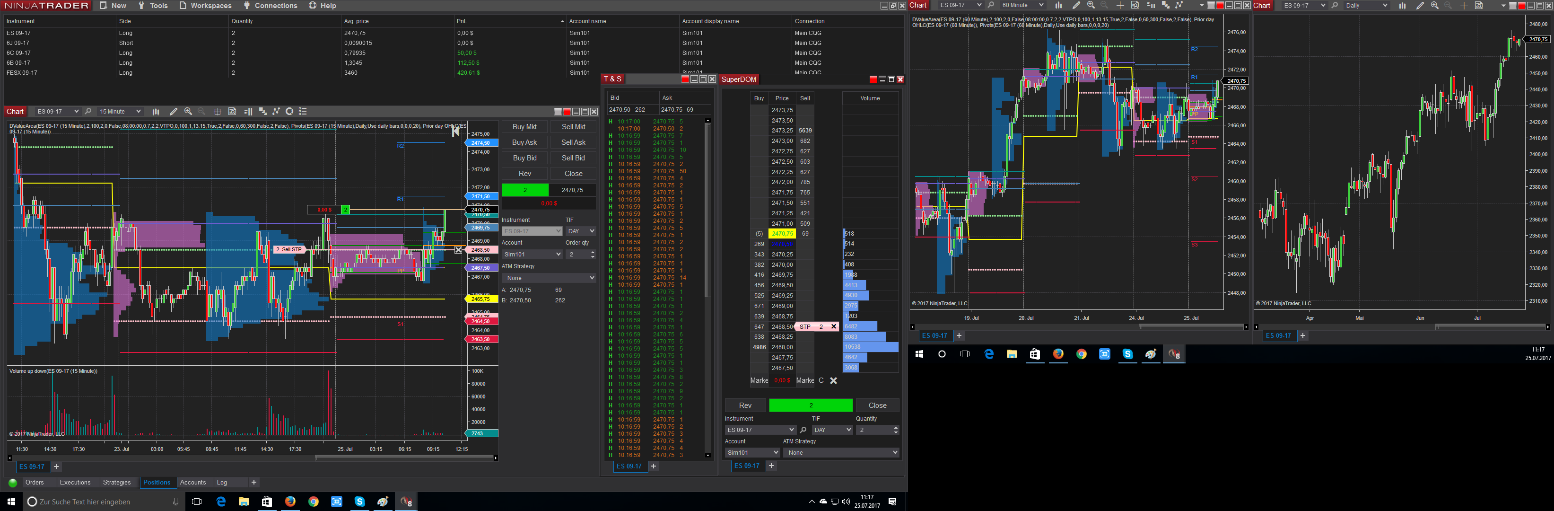Open Microsoft Edge from the left taskbar
1554x511 pixels.
pos(221,502)
